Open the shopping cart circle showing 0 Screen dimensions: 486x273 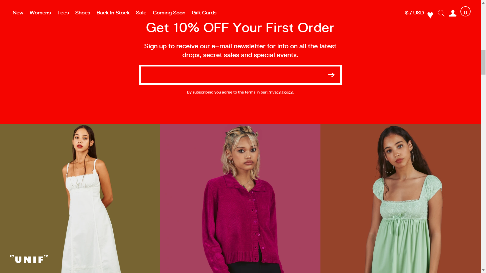point(465,12)
